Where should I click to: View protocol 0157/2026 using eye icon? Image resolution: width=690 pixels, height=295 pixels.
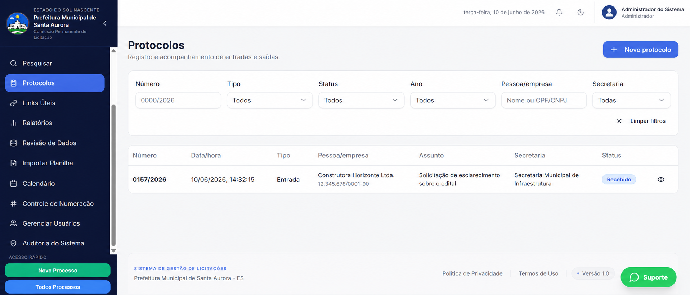point(661,179)
